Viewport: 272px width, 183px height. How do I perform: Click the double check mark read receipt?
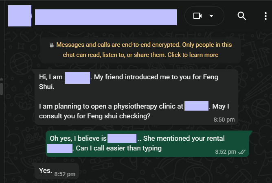tap(242, 152)
